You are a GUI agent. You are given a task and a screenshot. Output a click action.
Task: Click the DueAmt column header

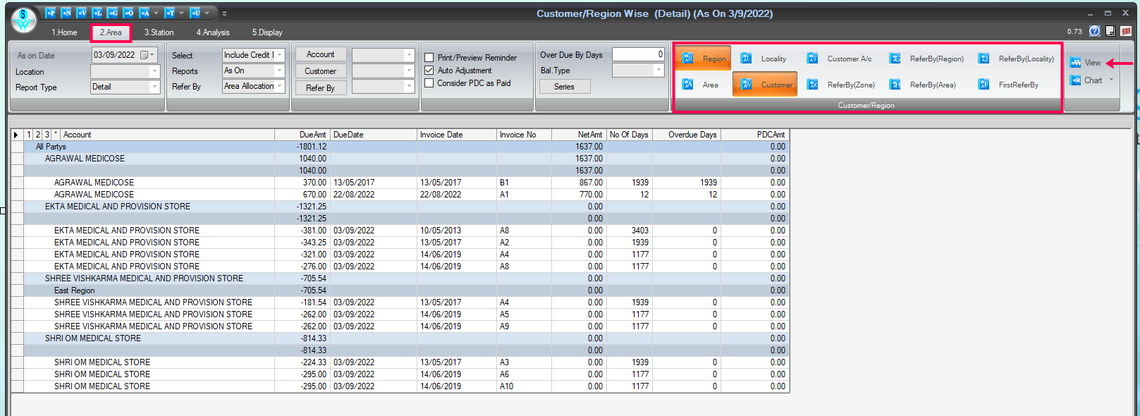pos(302,135)
